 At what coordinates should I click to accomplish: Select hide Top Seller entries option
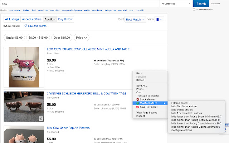(x=196, y=107)
